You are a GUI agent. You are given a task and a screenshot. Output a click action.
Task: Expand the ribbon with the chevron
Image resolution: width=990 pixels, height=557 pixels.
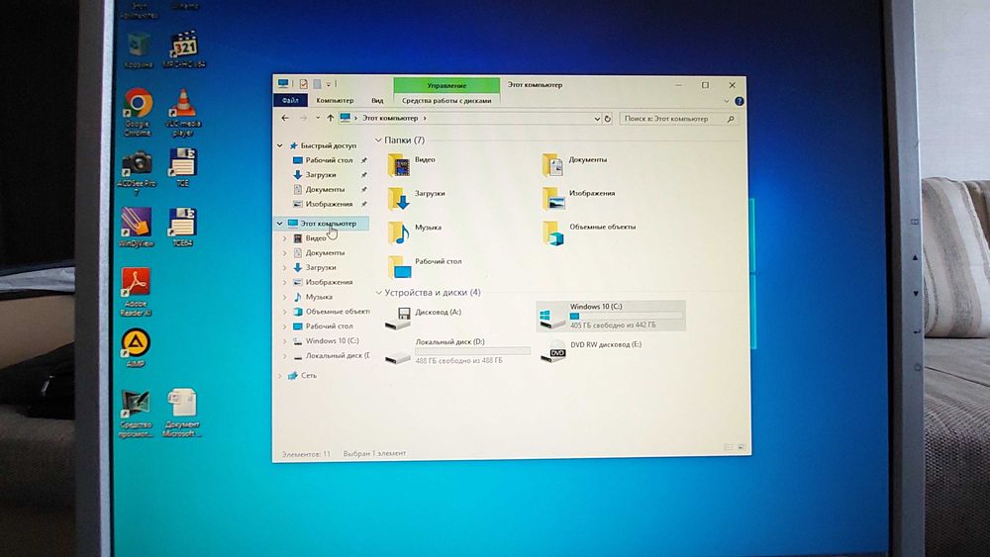click(726, 101)
